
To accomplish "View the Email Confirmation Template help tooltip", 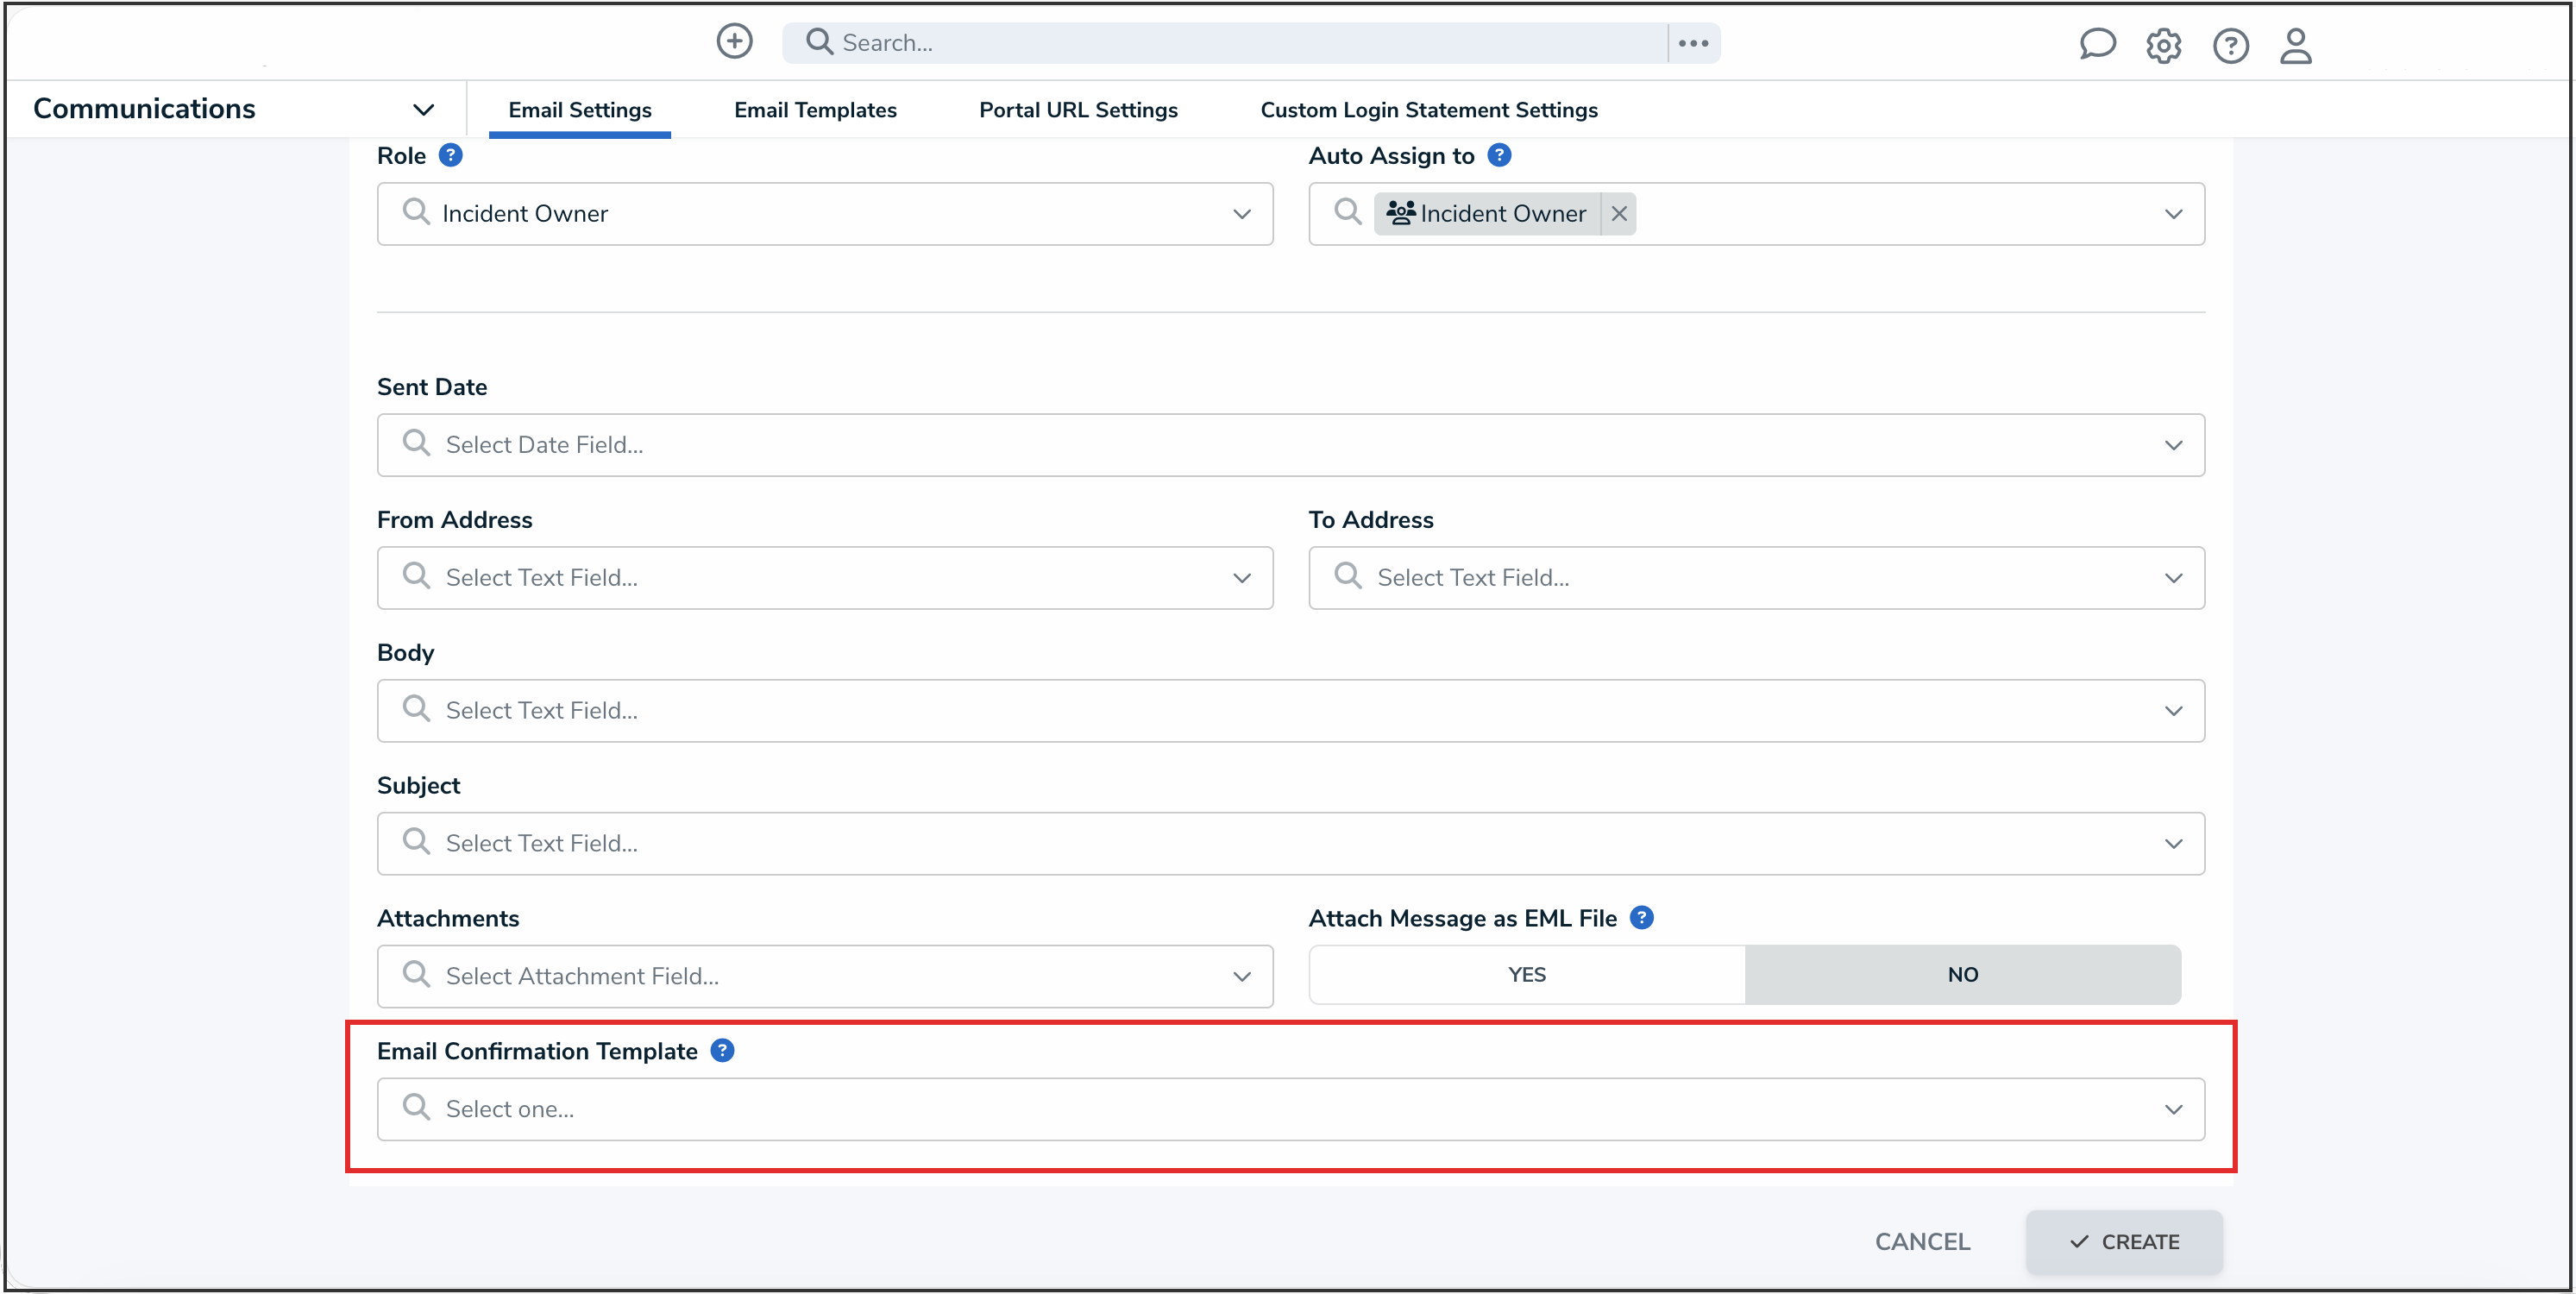I will [x=722, y=1050].
